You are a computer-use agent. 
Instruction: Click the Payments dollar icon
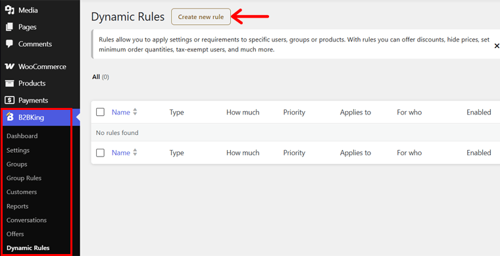tap(10, 101)
